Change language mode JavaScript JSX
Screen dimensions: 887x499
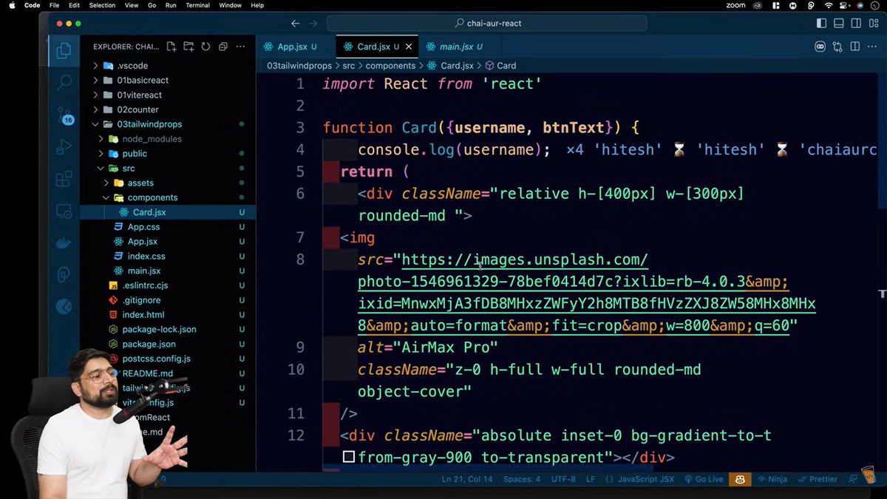645,479
